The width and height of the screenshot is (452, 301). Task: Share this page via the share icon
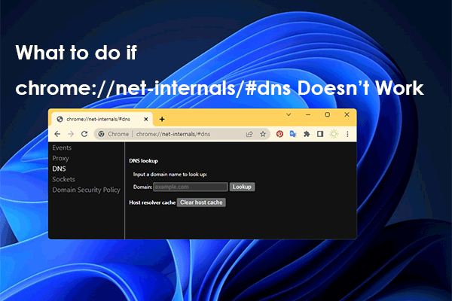[x=249, y=134]
